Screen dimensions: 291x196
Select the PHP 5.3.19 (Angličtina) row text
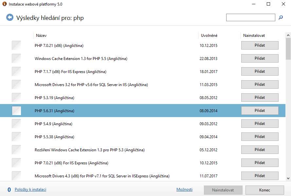coord(54,98)
